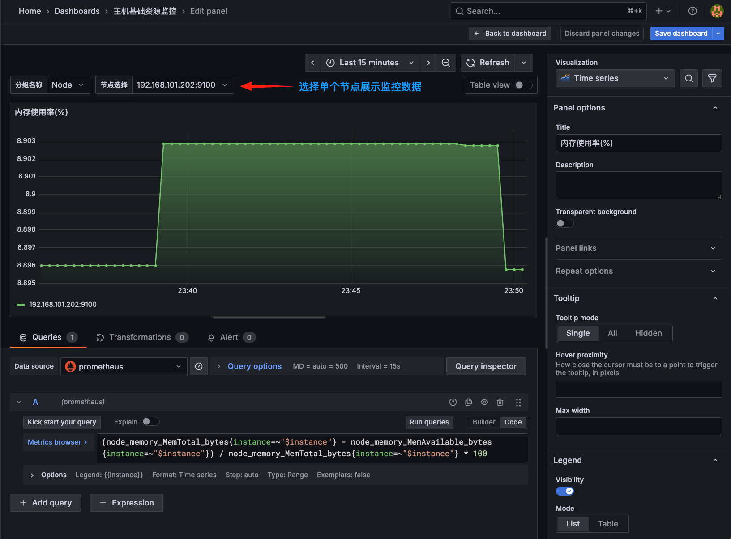Enable the Table view toggle
Viewport: 731px width, 539px height.
tap(523, 85)
